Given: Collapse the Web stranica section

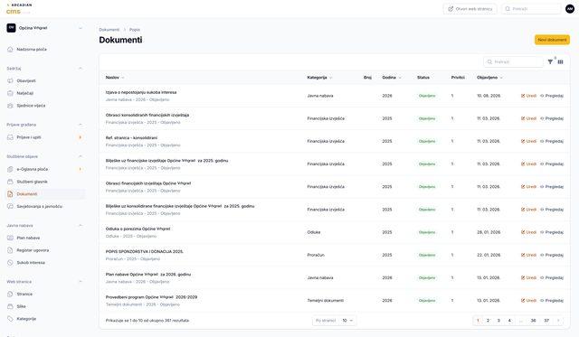Looking at the screenshot, I should coord(81,282).
